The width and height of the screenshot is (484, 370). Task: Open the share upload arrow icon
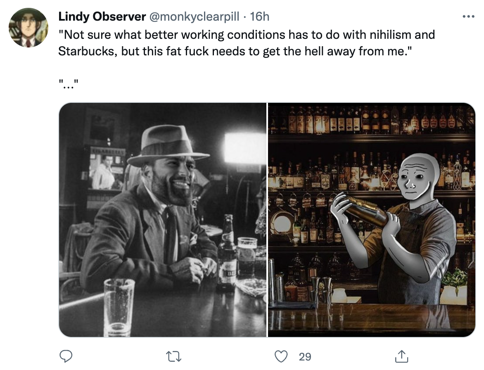tap(401, 356)
